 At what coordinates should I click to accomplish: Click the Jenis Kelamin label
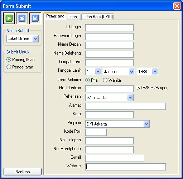[69, 80]
